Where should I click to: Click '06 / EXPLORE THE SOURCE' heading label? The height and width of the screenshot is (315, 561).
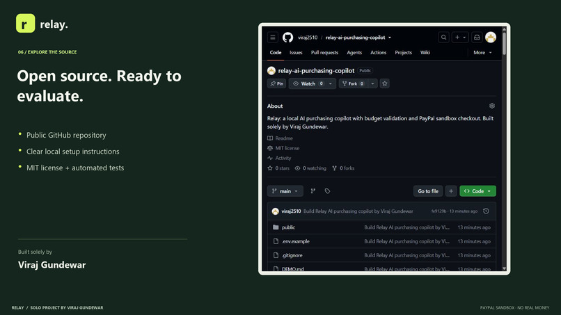[47, 52]
